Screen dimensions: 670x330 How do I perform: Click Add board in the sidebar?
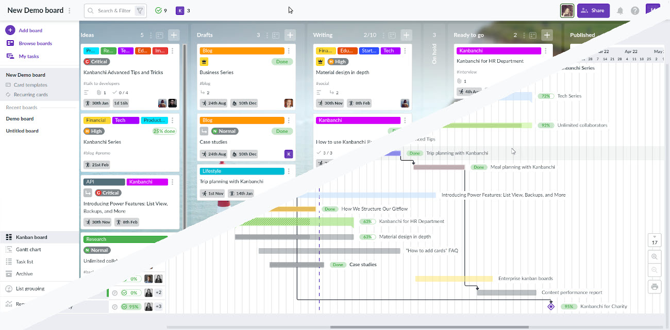(30, 30)
